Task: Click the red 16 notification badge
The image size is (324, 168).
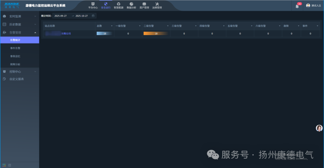Action: pos(299,4)
